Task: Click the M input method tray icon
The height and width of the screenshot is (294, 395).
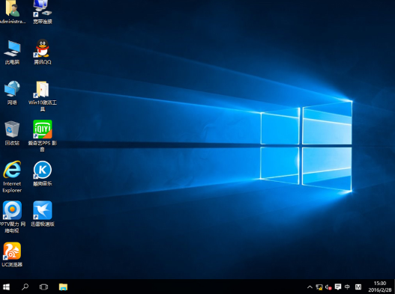Action: point(358,287)
